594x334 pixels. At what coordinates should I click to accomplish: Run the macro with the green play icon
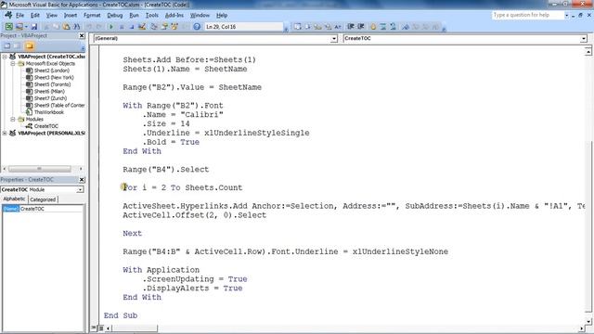(111, 27)
